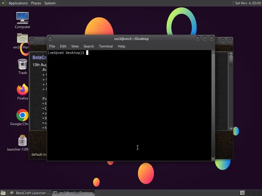The height and width of the screenshot is (196, 262).
Task: Click the terminal window menu button in titlebar
Action: pos(50,38)
